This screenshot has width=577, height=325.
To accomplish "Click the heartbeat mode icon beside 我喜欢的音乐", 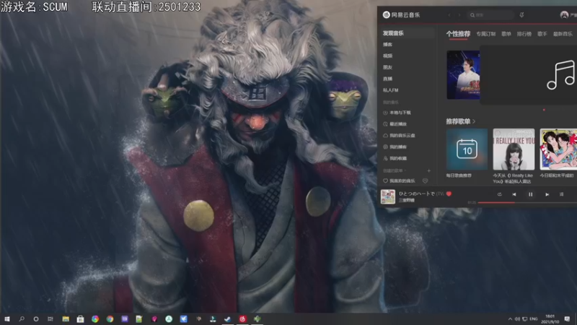I will (x=425, y=181).
